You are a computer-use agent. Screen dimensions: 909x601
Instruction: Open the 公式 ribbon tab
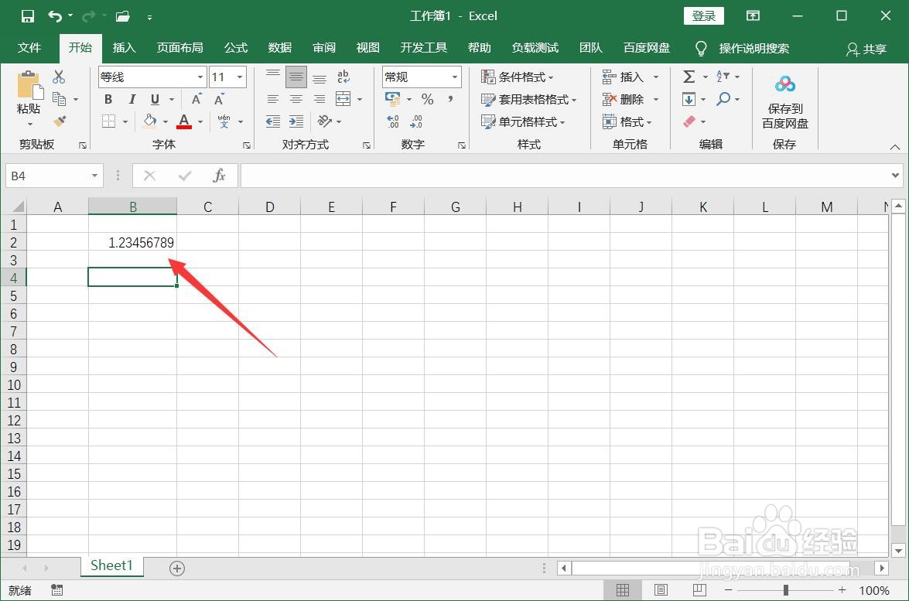click(235, 47)
